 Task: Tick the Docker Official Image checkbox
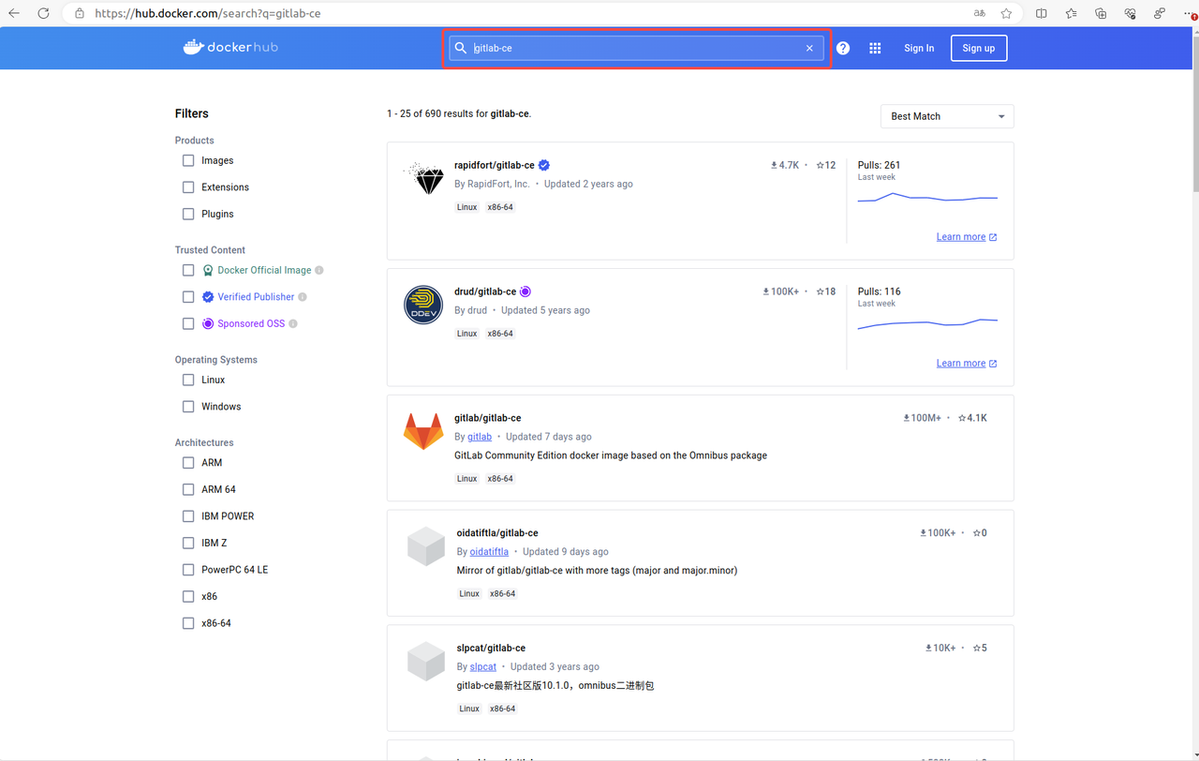coord(188,270)
